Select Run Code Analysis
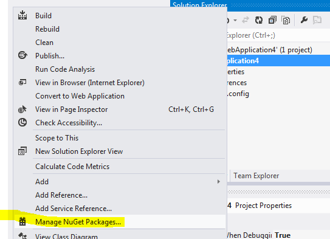Screen dimensions: 330x239 [x=120, y=69]
